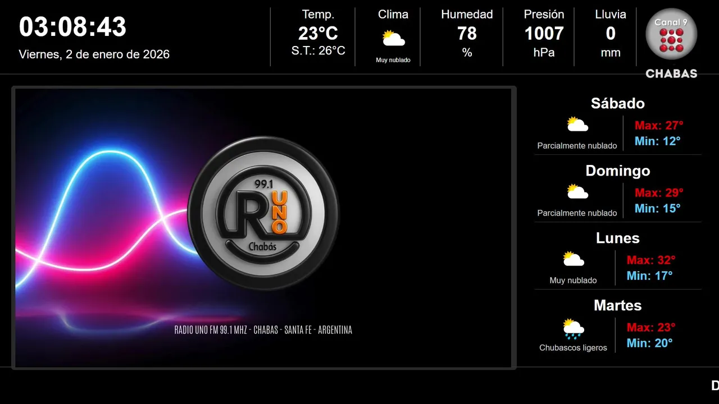The image size is (719, 404).
Task: Click the 'CHABAS' text under the logo
Action: (671, 74)
